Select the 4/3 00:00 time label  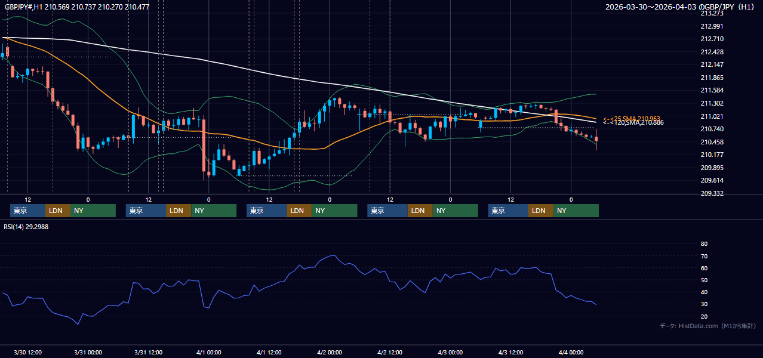click(450, 352)
